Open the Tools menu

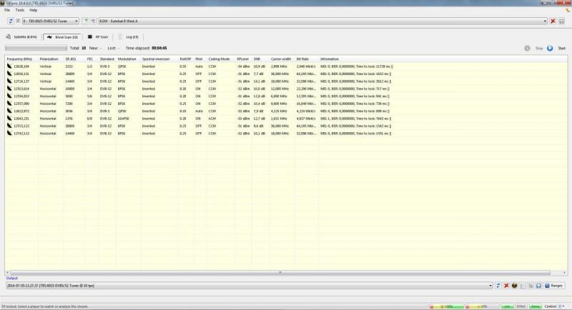19,11
